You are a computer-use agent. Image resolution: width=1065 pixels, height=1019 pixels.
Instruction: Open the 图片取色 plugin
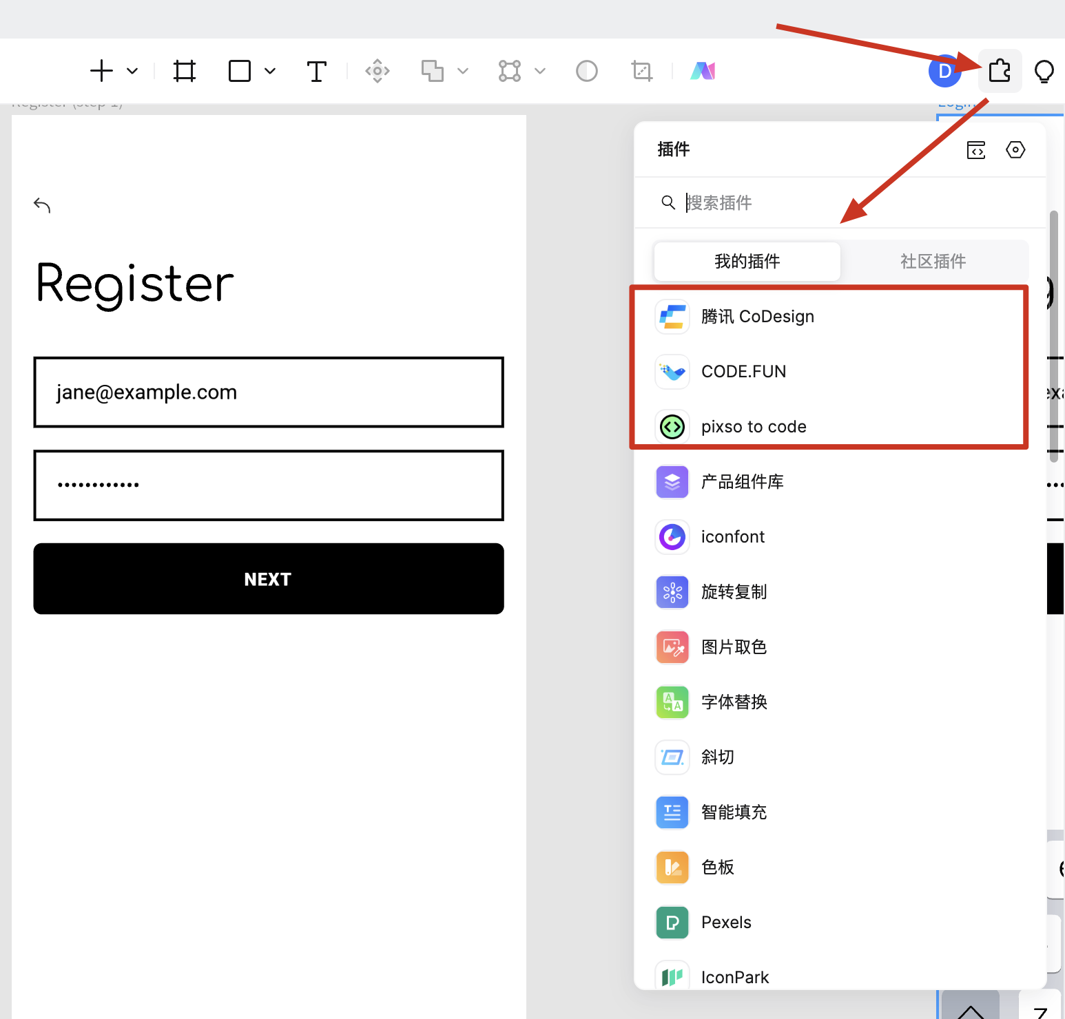point(840,647)
